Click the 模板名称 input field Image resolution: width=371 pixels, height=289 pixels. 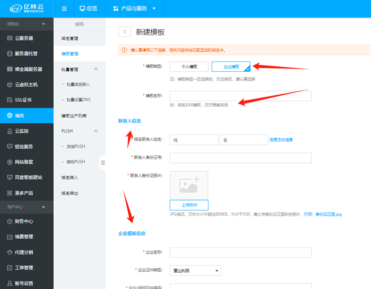tap(240, 96)
